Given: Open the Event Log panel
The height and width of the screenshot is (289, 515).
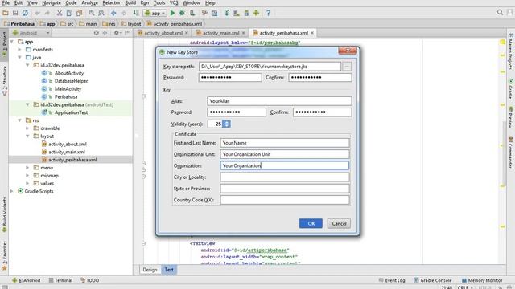Looking at the screenshot, I should click(x=392, y=280).
